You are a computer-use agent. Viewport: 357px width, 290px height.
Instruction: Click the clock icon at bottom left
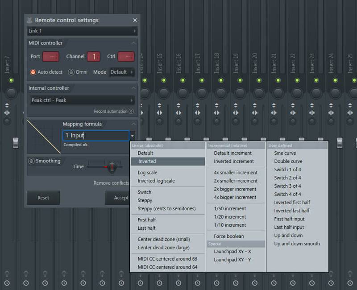click(x=8, y=283)
